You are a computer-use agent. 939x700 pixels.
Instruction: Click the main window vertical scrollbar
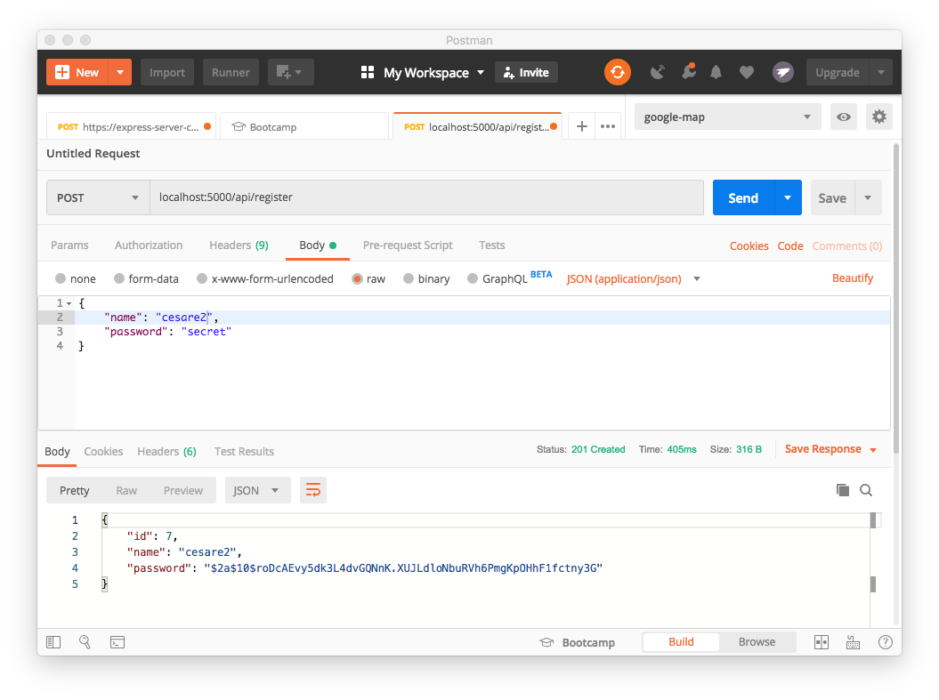896,299
